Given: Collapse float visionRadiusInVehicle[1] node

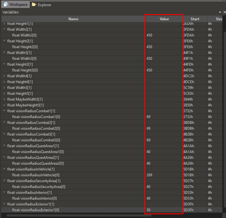Looking at the screenshot, I should coord(4,169).
